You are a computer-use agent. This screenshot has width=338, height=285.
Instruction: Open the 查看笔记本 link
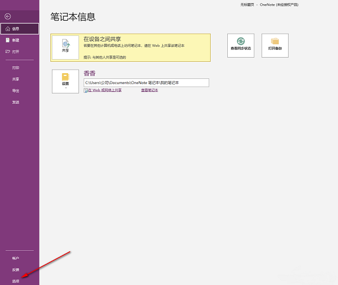[x=149, y=90]
